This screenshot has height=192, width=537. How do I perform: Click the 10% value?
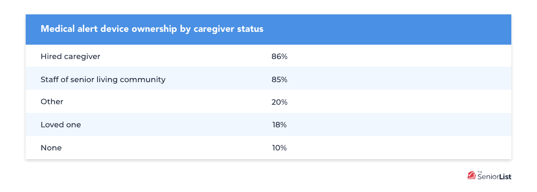280,148
